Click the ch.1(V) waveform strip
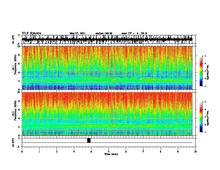Image resolution: width=220 pixels, height=170 pixels. pyautogui.click(x=107, y=39)
